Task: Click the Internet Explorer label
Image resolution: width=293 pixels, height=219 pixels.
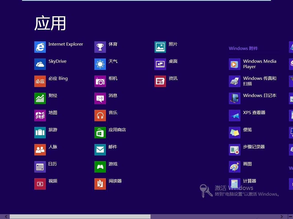Action: pyautogui.click(x=66, y=44)
